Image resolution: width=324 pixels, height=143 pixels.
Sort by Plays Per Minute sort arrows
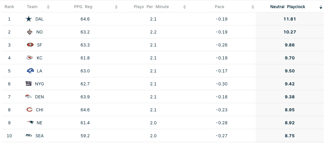pyautogui.click(x=185, y=7)
